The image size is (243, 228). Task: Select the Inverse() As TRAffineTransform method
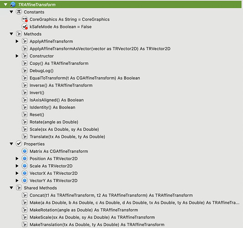tap(61, 85)
